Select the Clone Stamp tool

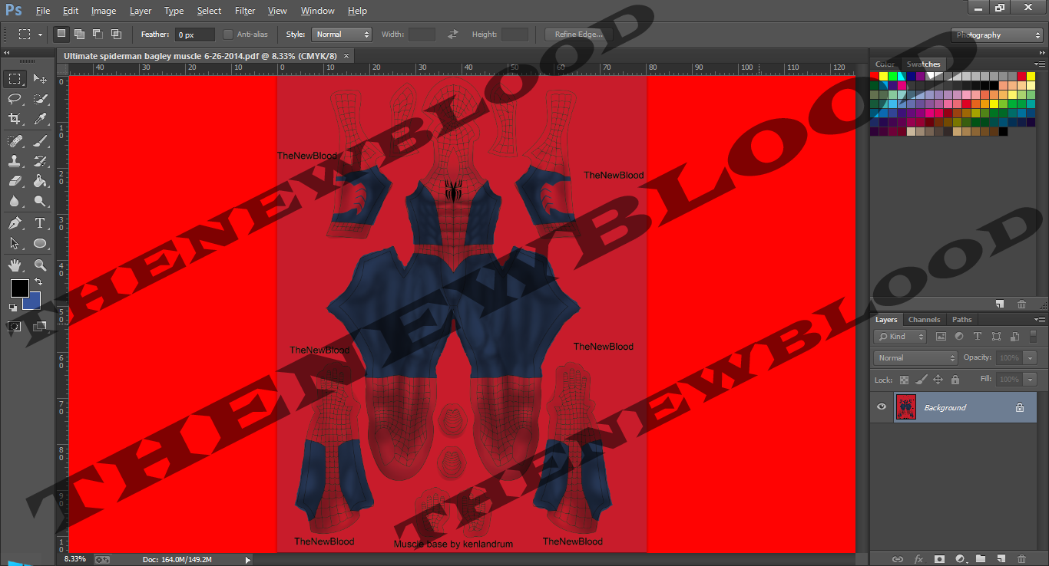pos(15,161)
